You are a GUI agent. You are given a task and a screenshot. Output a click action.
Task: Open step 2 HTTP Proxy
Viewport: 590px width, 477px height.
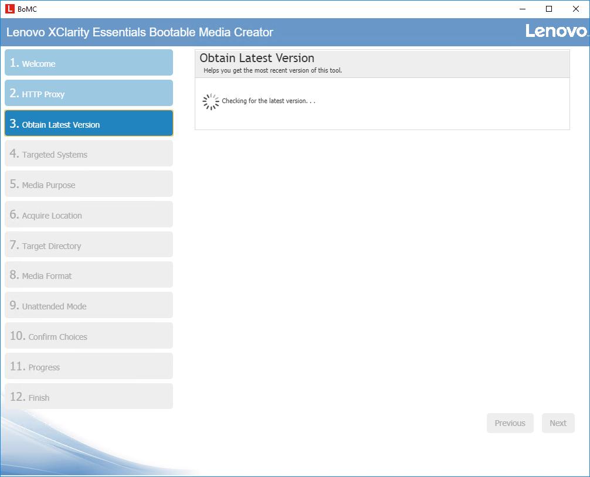(89, 93)
